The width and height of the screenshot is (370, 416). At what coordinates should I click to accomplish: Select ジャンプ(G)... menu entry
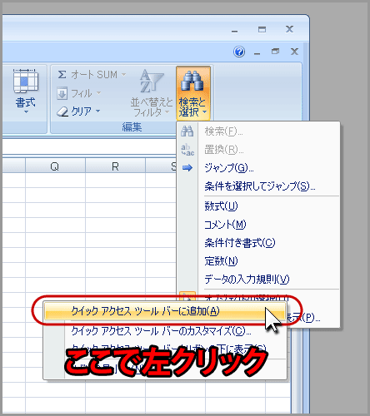pyautogui.click(x=258, y=168)
